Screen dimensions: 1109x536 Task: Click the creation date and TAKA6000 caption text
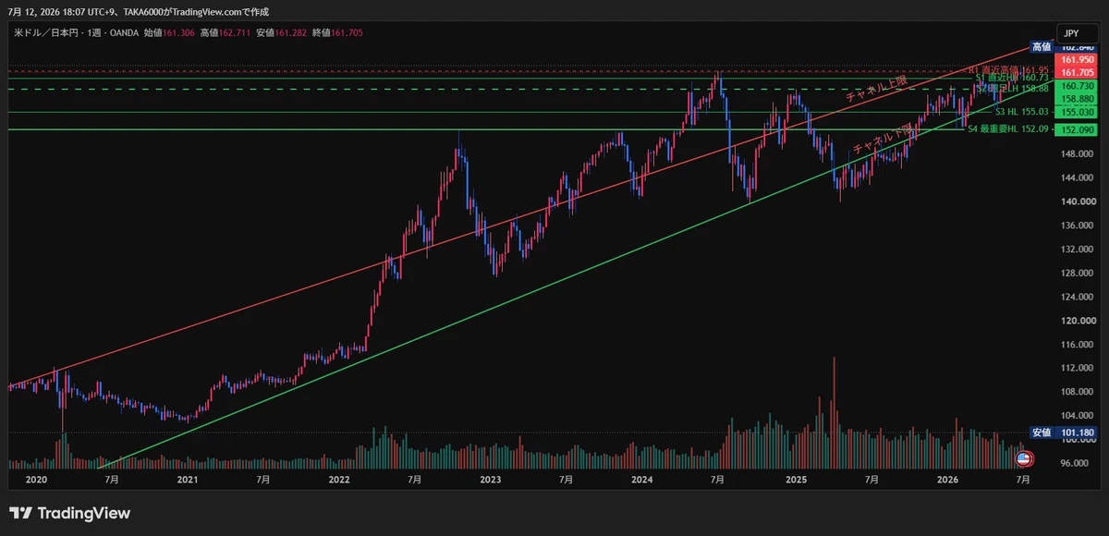click(x=137, y=13)
